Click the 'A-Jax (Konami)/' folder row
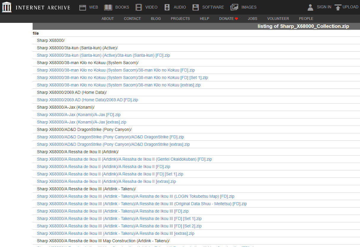This screenshot has width=360, height=247. point(196,107)
